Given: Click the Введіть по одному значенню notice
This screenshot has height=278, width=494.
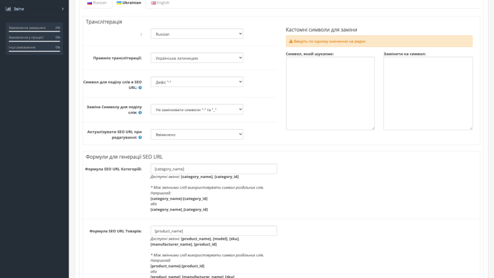Looking at the screenshot, I should (379, 41).
